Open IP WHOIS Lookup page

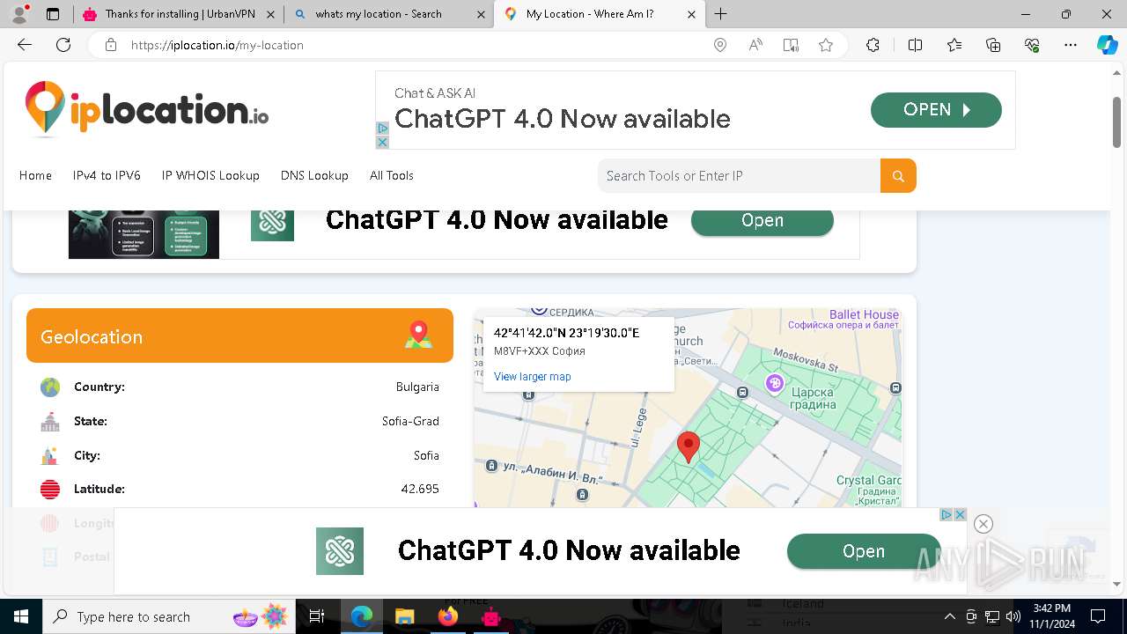210,175
